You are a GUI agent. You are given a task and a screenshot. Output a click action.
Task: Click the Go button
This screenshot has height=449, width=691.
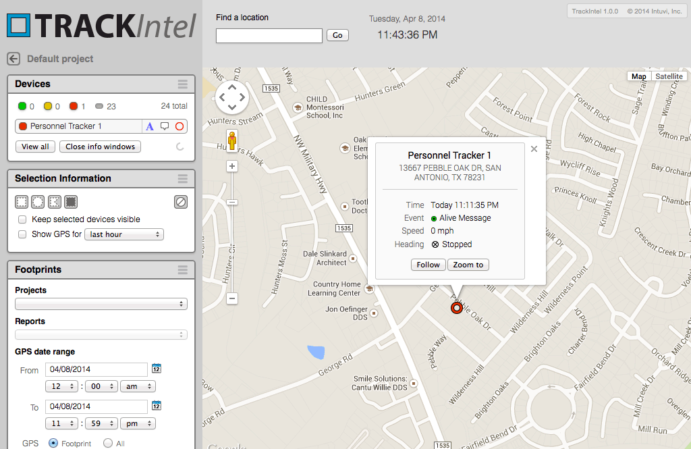[x=337, y=35]
